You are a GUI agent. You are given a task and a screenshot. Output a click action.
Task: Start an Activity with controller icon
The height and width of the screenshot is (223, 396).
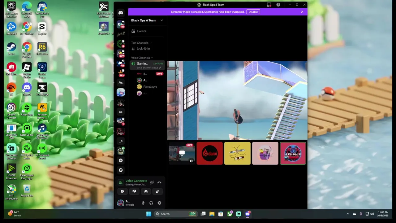[146, 191]
